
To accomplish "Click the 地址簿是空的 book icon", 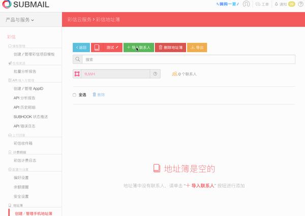I will (x=157, y=168).
